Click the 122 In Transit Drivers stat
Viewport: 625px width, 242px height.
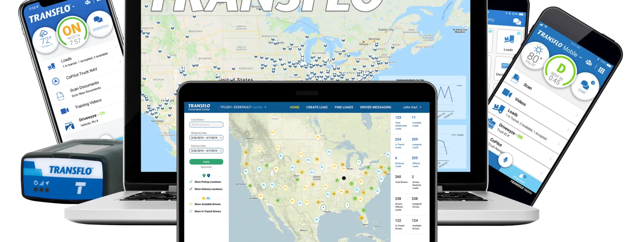[x=400, y=224]
